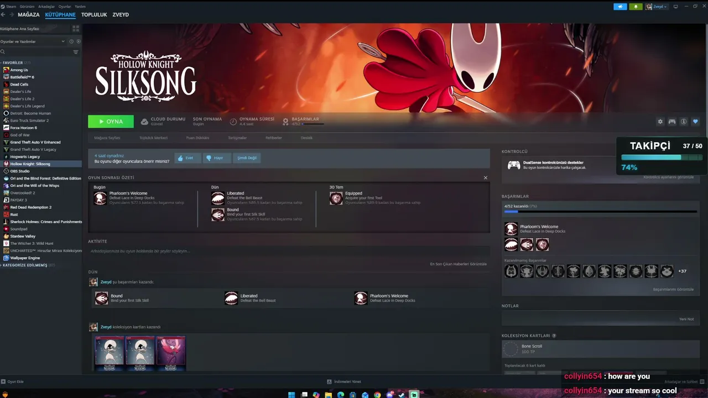
Task: Collapse the FAVORİLER category
Action: tap(17, 62)
